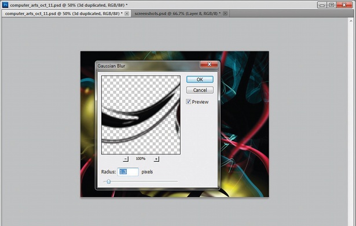Close the Photoshop window
Viewport: 356px width, 226px height.
pyautogui.click(x=344, y=5)
